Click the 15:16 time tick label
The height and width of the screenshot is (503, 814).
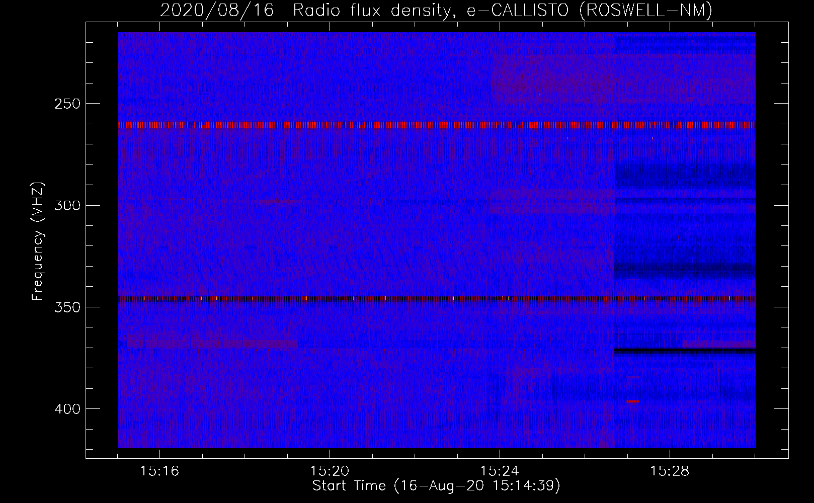point(159,471)
